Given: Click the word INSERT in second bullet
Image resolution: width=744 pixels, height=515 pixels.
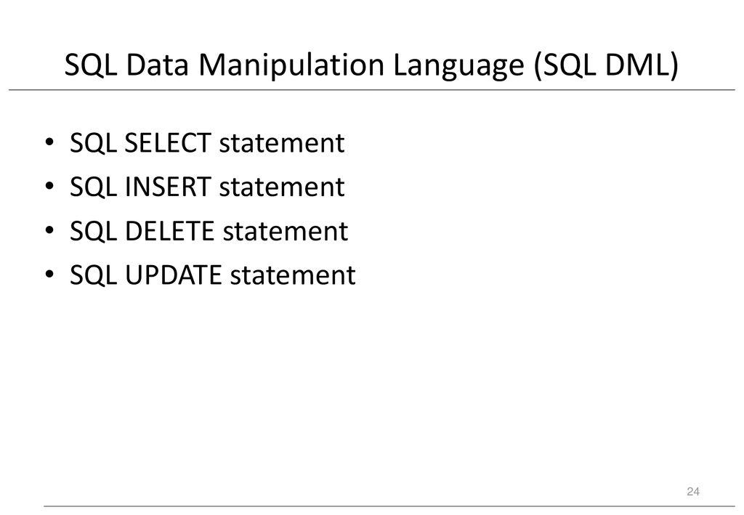Looking at the screenshot, I should coord(168,187).
